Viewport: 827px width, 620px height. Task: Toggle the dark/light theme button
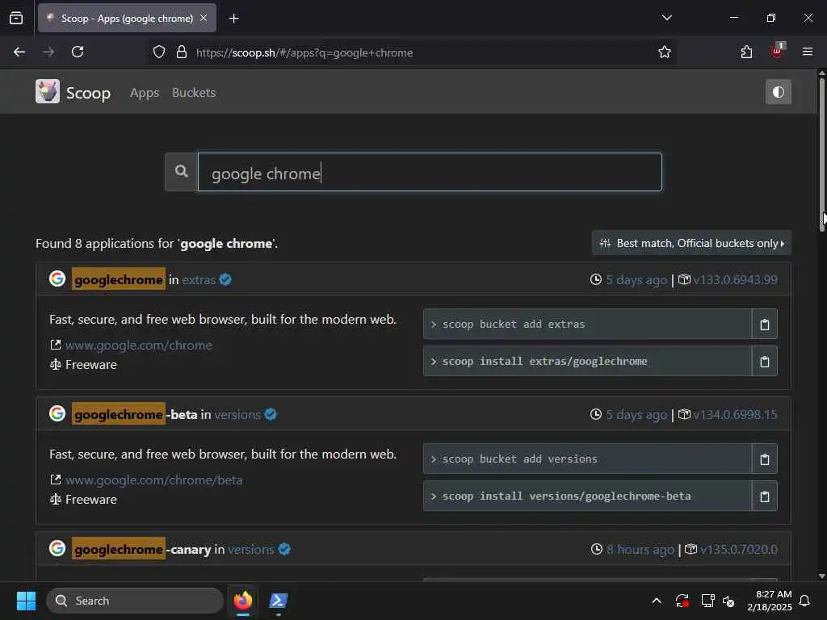(778, 92)
